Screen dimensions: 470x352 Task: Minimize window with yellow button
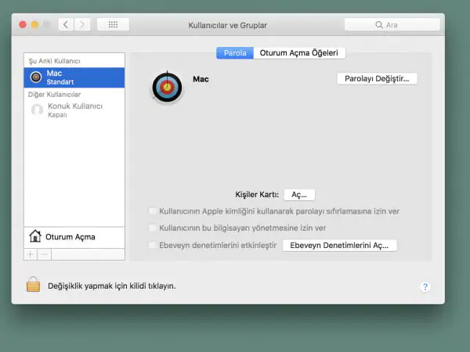(34, 24)
